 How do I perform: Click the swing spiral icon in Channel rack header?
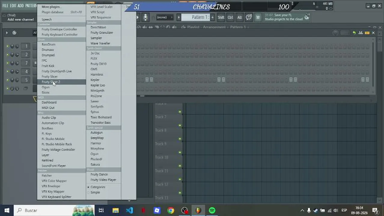(14, 33)
